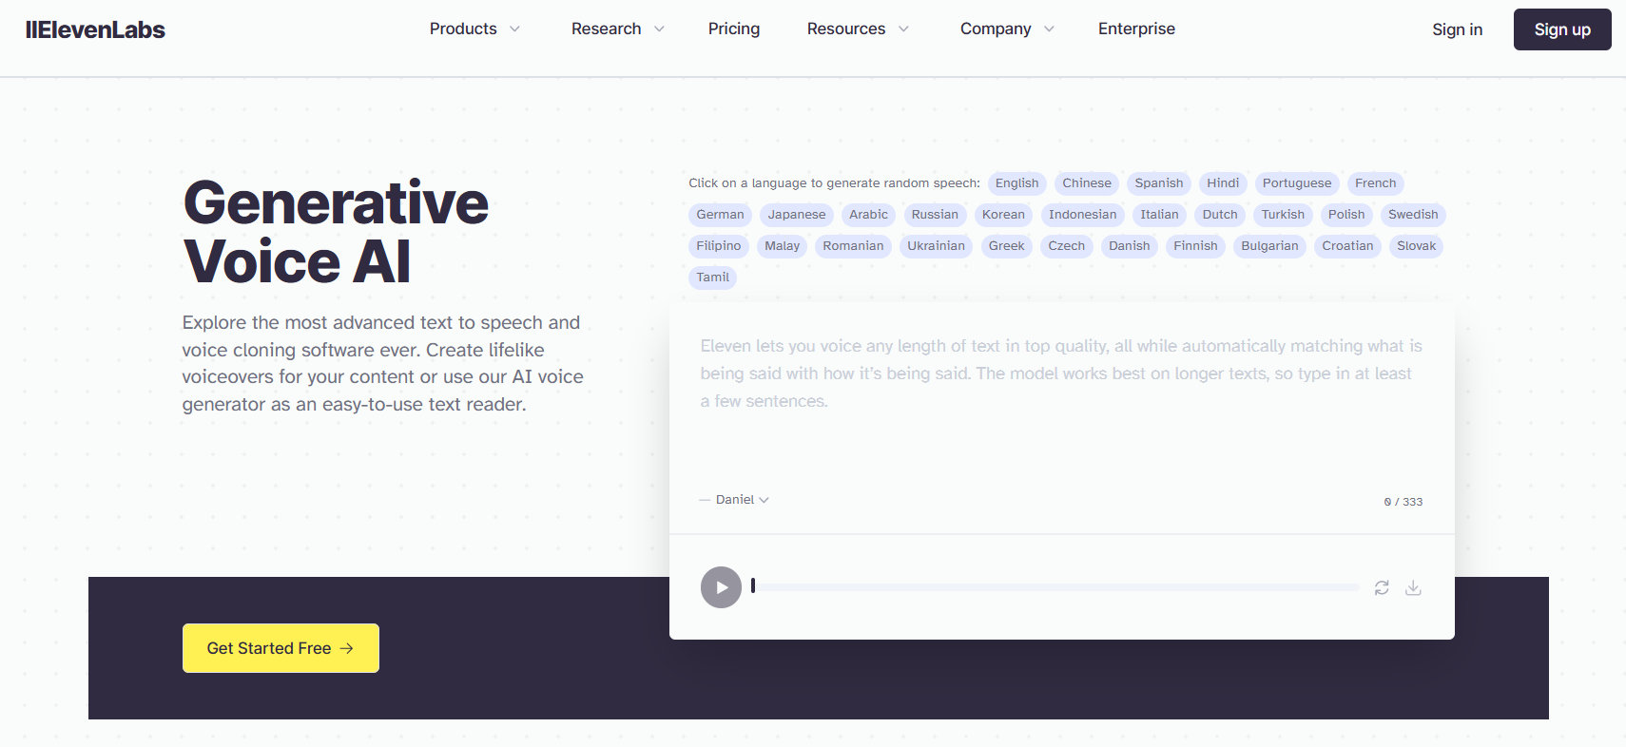The width and height of the screenshot is (1626, 747).
Task: Select the Slovak language chip
Action: (1416, 246)
